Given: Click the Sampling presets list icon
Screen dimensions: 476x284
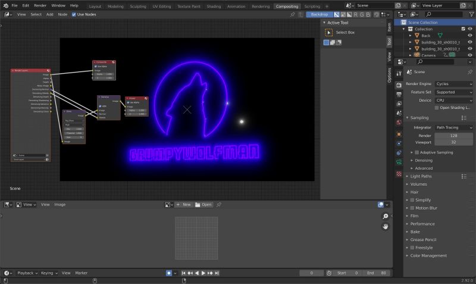Looking at the screenshot, I should coord(464,117).
